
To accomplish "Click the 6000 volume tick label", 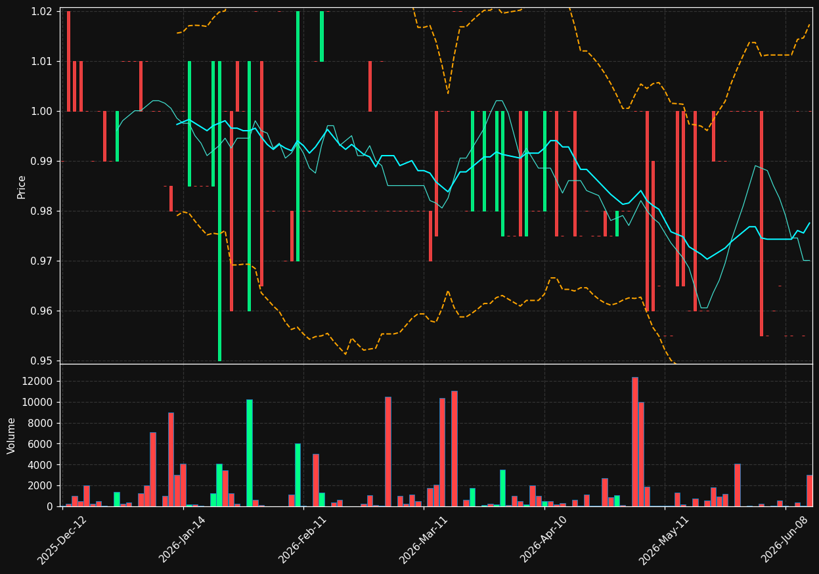I will tap(41, 444).
